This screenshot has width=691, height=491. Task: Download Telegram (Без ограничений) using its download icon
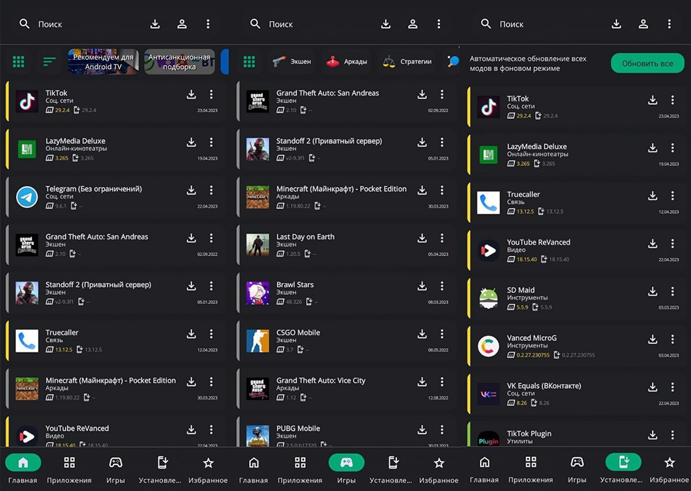[191, 190]
